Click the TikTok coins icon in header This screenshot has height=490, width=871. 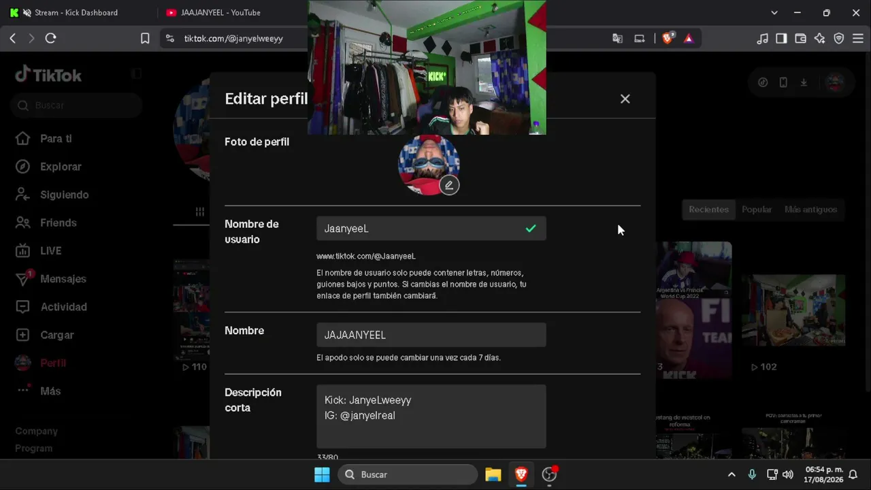763,82
